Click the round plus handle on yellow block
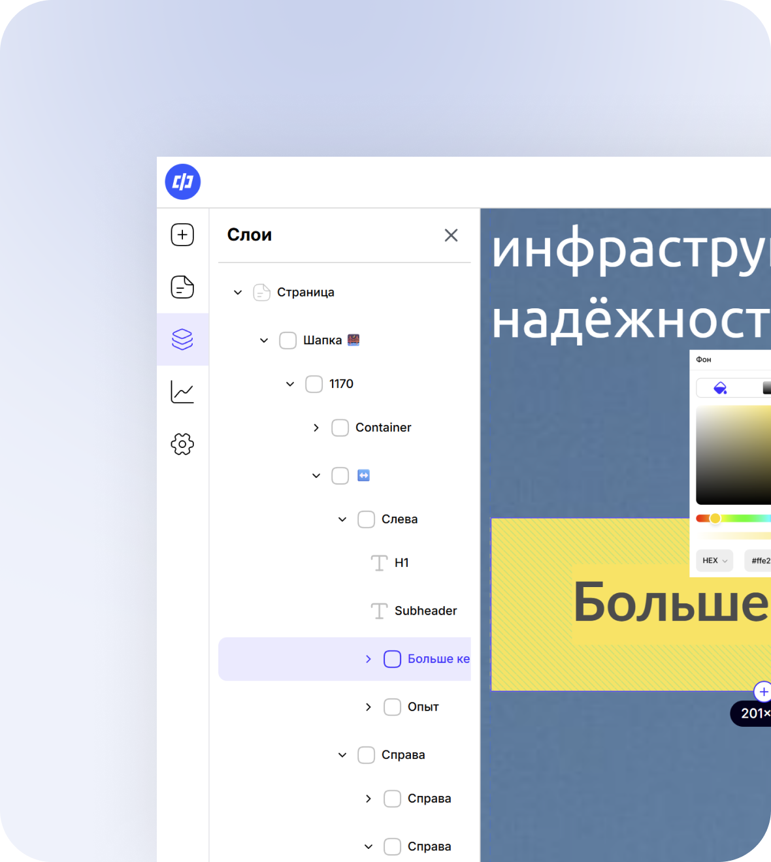The width and height of the screenshot is (771, 862). click(x=763, y=692)
